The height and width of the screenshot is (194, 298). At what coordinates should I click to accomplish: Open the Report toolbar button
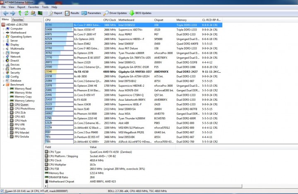click(x=55, y=13)
